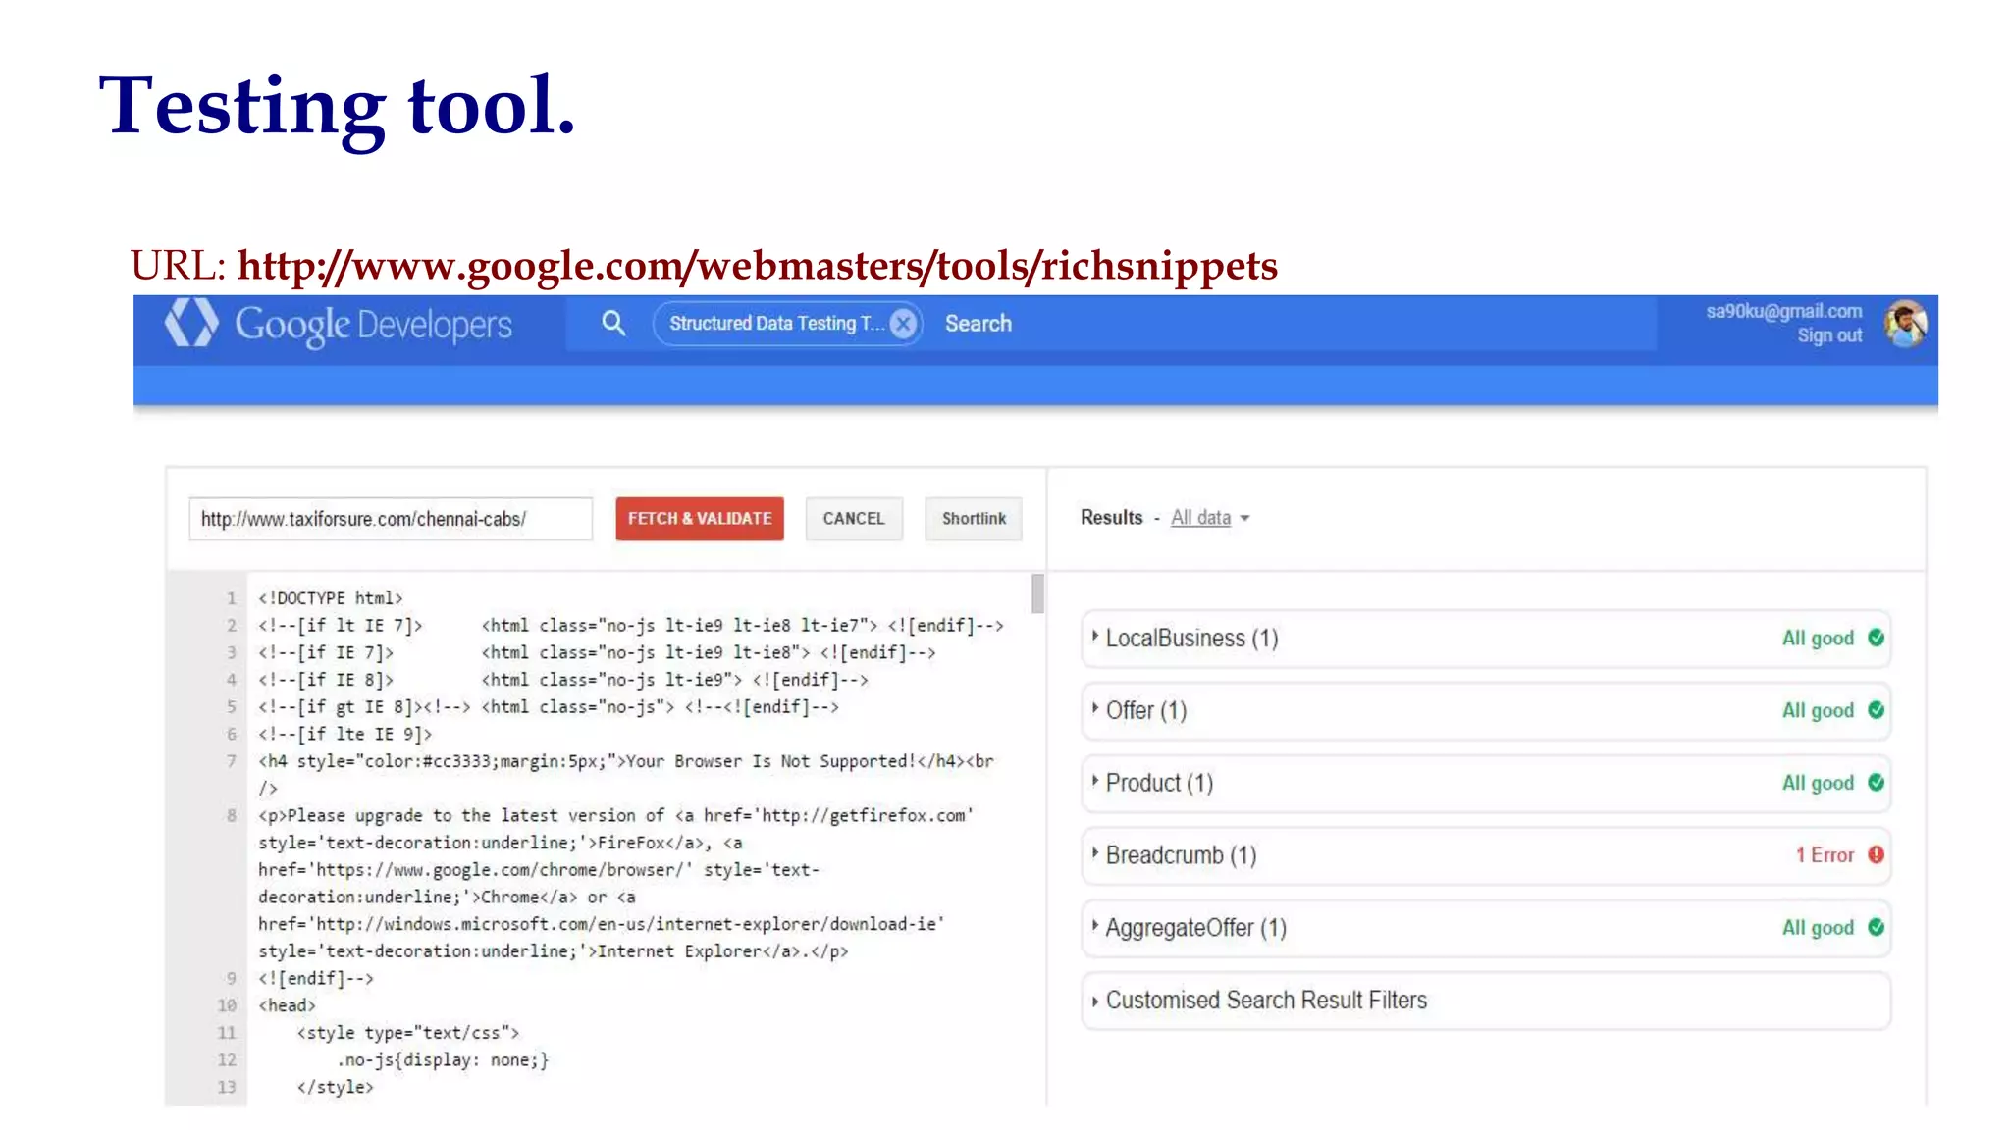Click the red error icon for Breadcrumb

pyautogui.click(x=1876, y=855)
